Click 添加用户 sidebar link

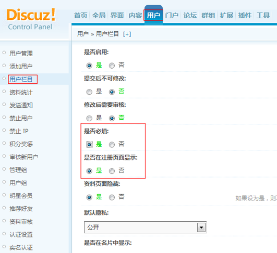pyautogui.click(x=21, y=66)
